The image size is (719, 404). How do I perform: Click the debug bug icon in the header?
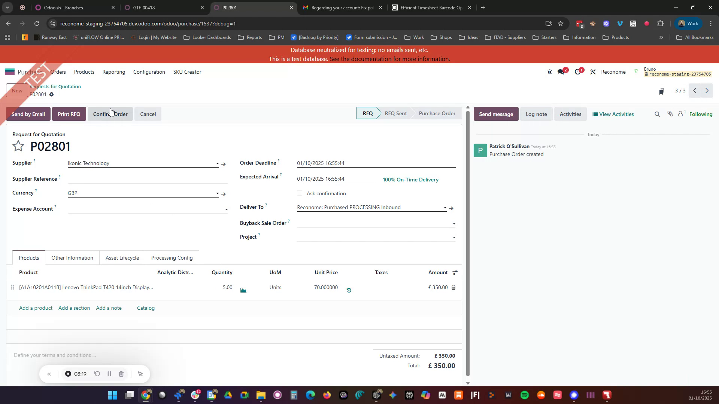(549, 71)
